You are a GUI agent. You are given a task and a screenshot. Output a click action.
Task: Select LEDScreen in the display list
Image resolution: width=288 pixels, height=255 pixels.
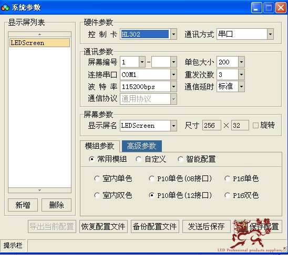point(39,43)
